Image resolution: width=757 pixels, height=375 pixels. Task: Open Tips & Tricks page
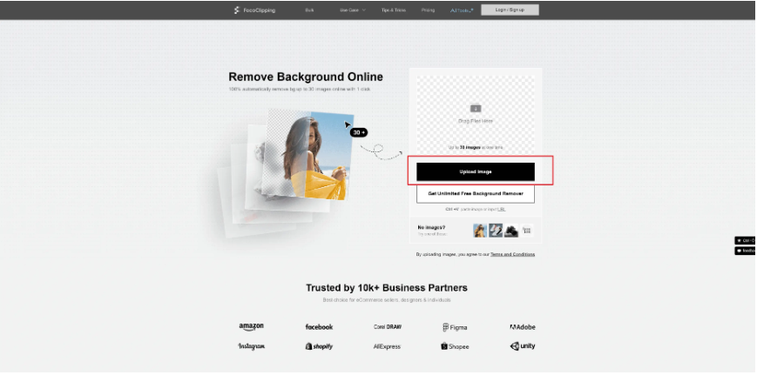click(x=393, y=10)
